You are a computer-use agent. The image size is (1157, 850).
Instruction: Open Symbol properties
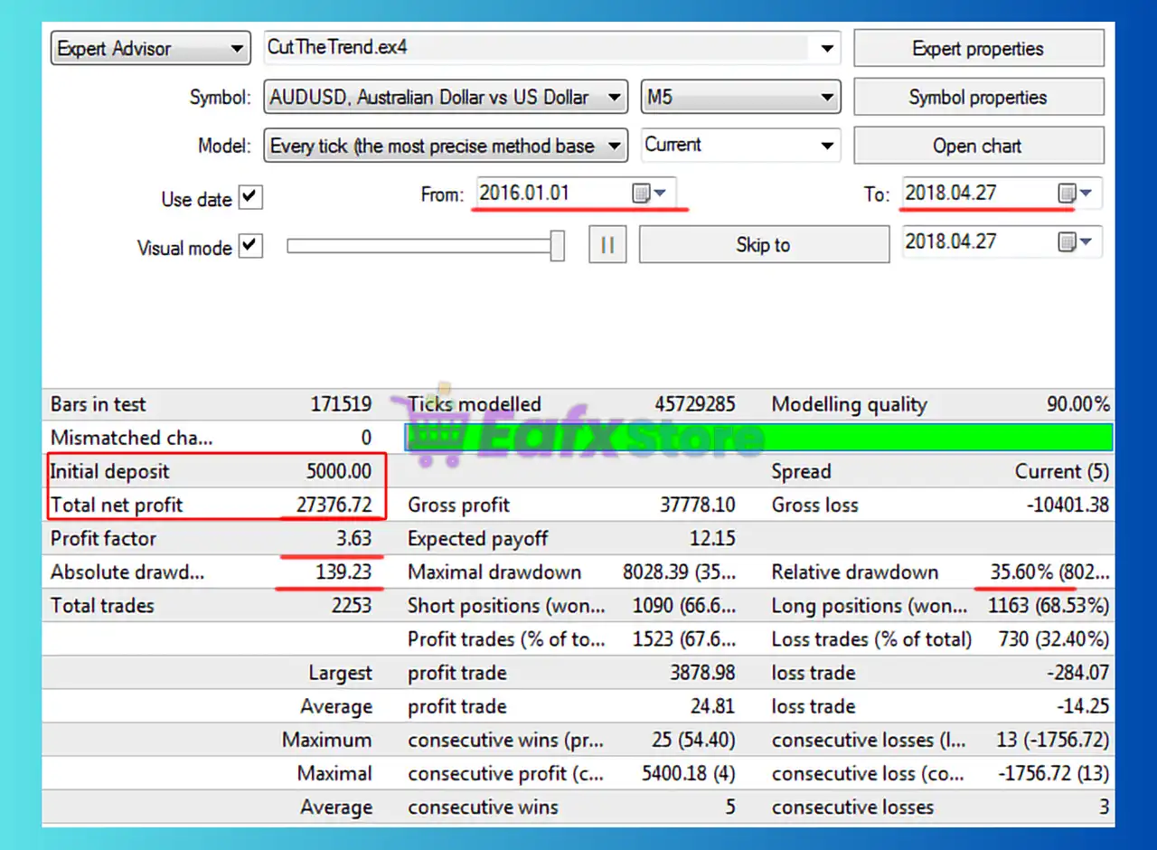click(x=978, y=98)
